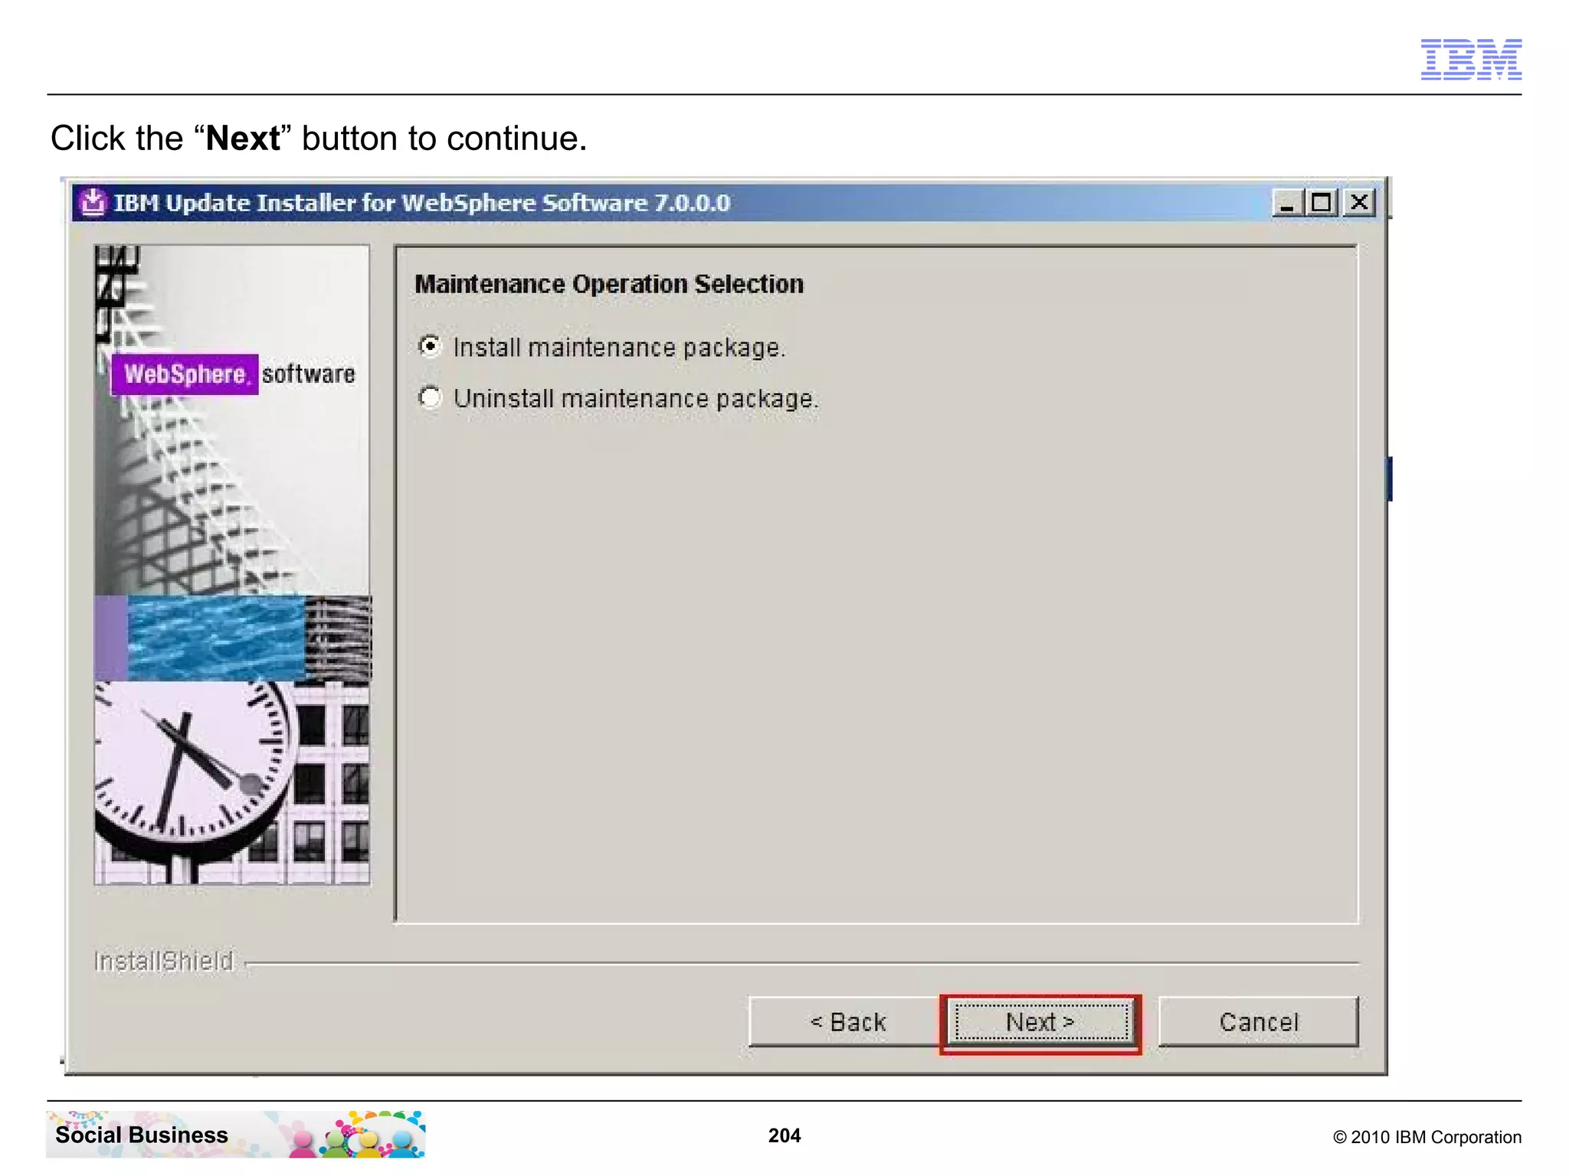Viewport: 1569px width, 1176px height.
Task: Click the IBM logo on slide
Action: pos(1471,59)
